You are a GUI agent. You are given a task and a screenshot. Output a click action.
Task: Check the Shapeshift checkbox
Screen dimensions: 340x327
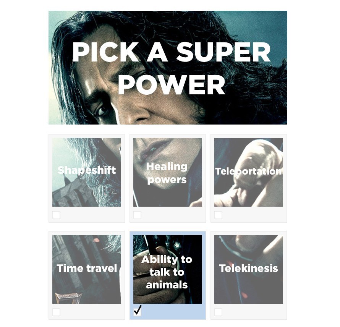(56, 215)
